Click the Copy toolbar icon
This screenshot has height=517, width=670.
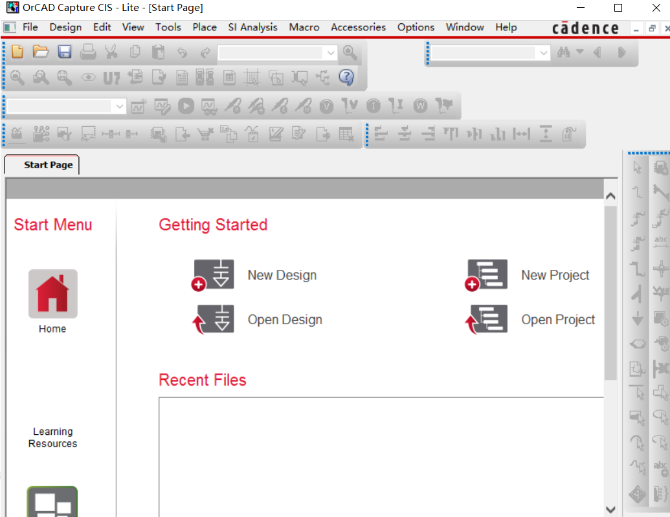(135, 52)
